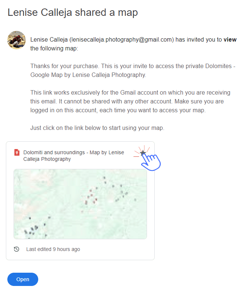This screenshot has height=290, width=244.
Task: Click the dark marker cluster at the map's lower left
Action: [x=32, y=230]
